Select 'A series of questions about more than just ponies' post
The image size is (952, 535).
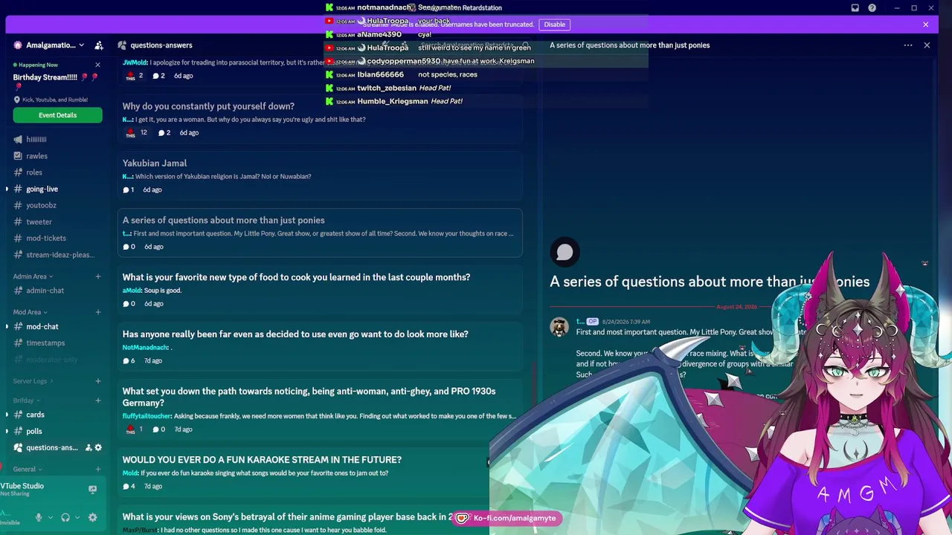(x=320, y=233)
